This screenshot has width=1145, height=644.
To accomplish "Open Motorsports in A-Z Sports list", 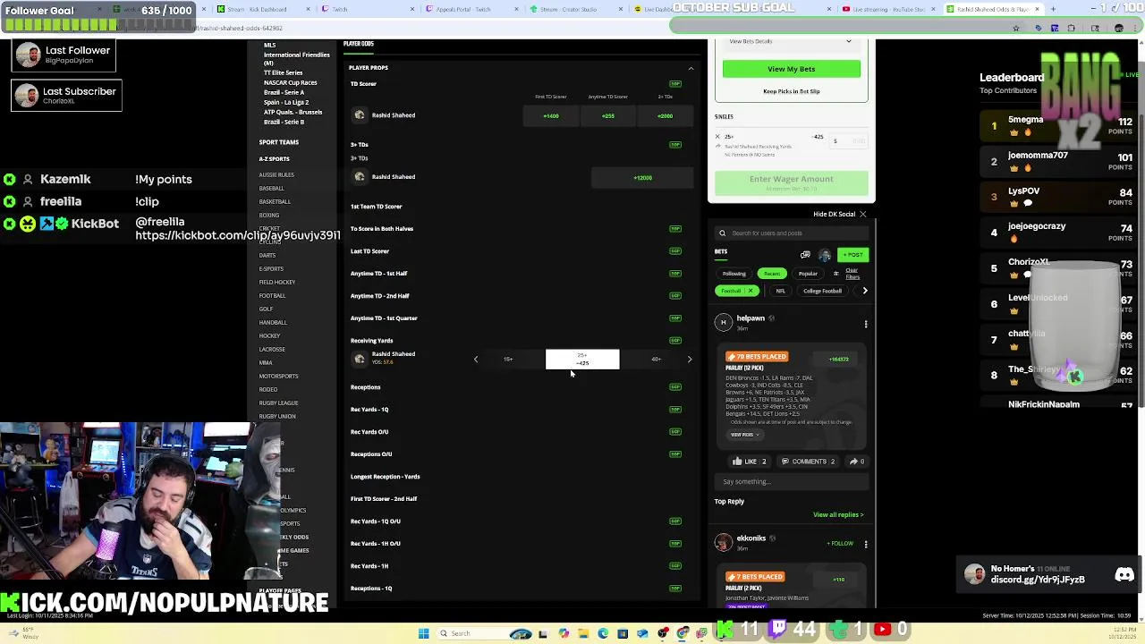I will 278,377.
